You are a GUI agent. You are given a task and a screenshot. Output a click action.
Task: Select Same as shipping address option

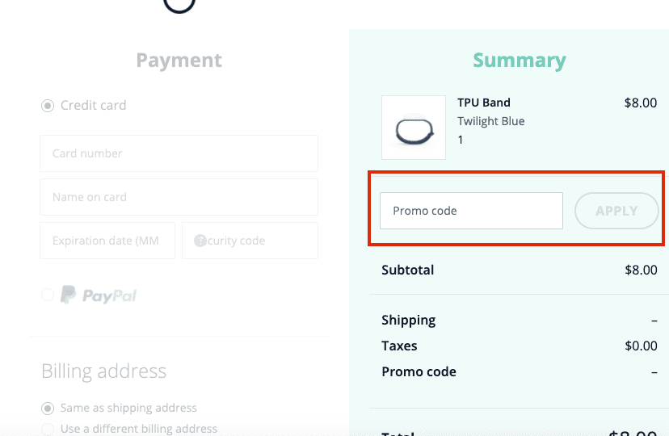(48, 409)
